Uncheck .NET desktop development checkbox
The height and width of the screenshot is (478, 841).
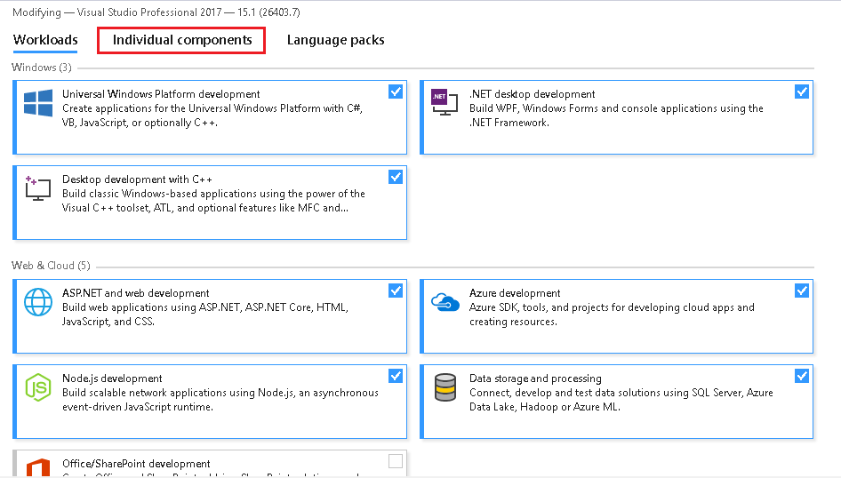pos(802,92)
